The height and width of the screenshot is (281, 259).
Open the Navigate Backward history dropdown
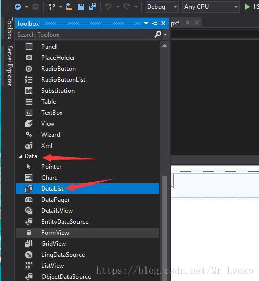click(27, 7)
